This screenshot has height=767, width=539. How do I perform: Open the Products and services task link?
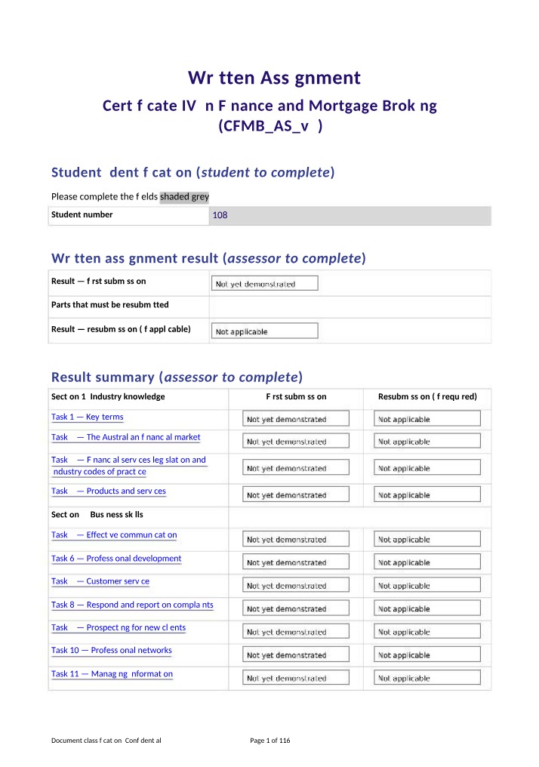109,491
